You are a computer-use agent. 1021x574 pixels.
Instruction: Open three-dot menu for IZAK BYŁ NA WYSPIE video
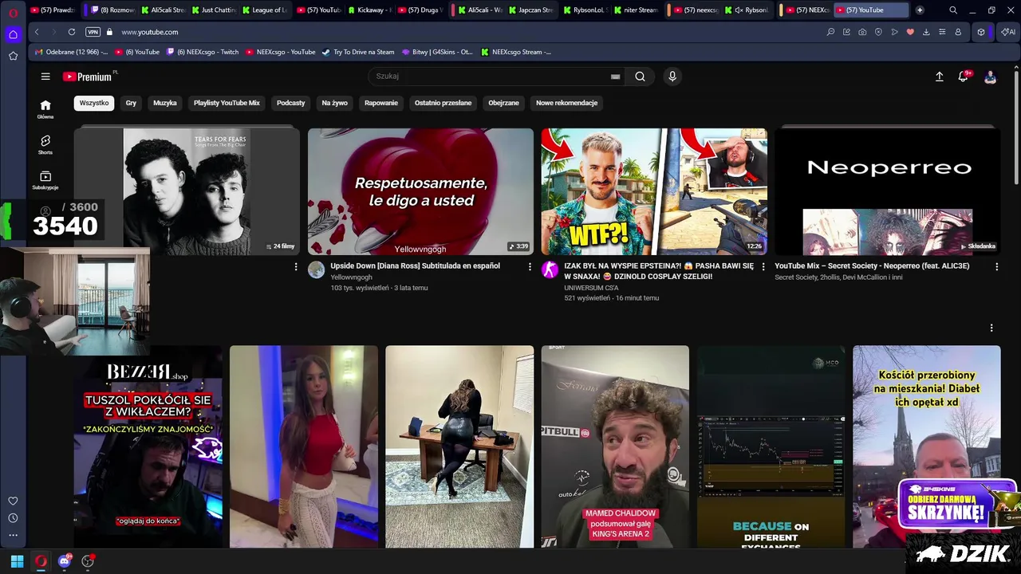[x=763, y=266]
